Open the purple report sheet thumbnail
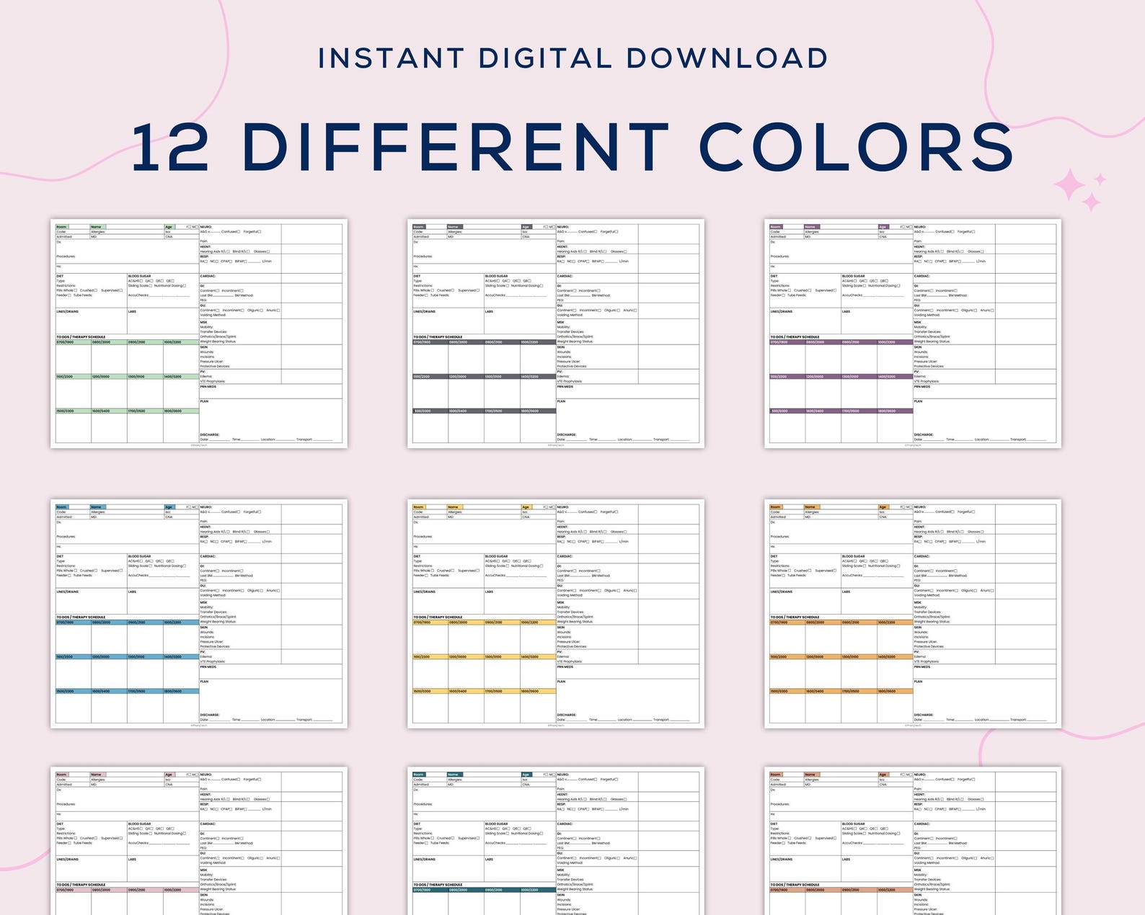Image resolution: width=1145 pixels, height=915 pixels. pos(913,334)
